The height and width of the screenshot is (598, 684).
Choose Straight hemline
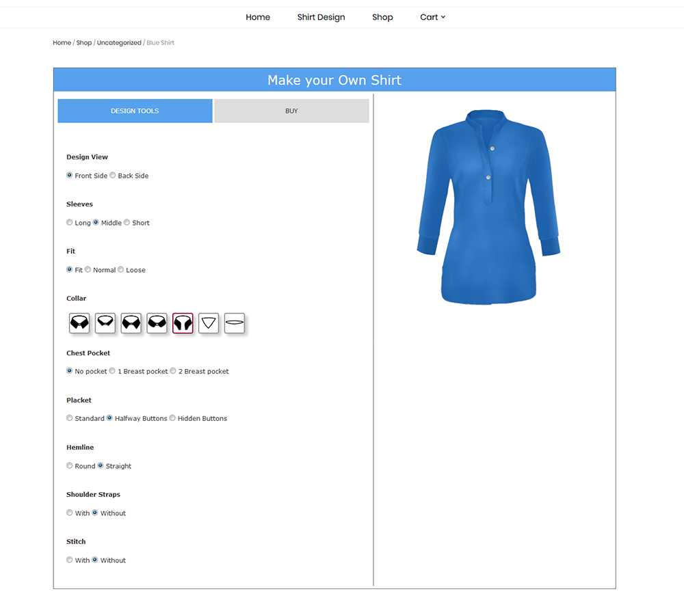pos(101,465)
